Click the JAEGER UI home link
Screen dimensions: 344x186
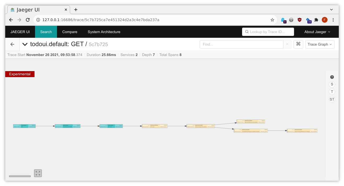point(20,32)
